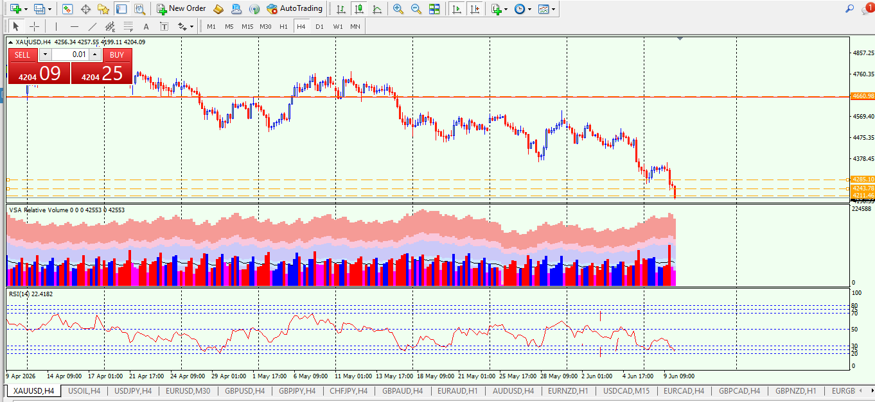Image resolution: width=875 pixels, height=402 pixels.
Task: Click the New Order button
Action: tap(182, 9)
